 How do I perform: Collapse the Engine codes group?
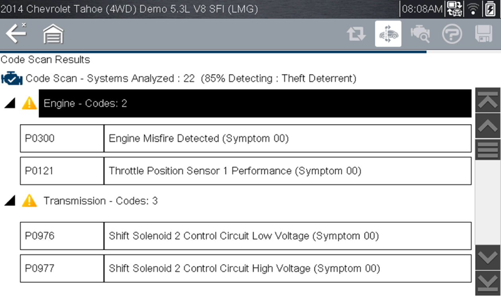[x=10, y=104]
